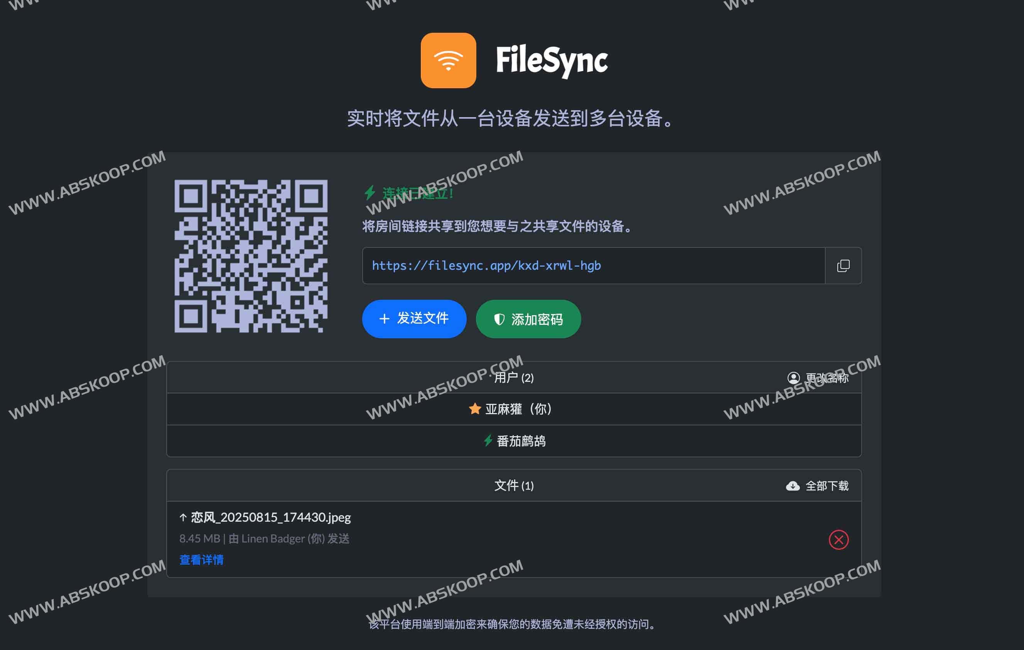This screenshot has width=1024, height=650.
Task: Click the 添加密码 add password button
Action: tap(528, 319)
